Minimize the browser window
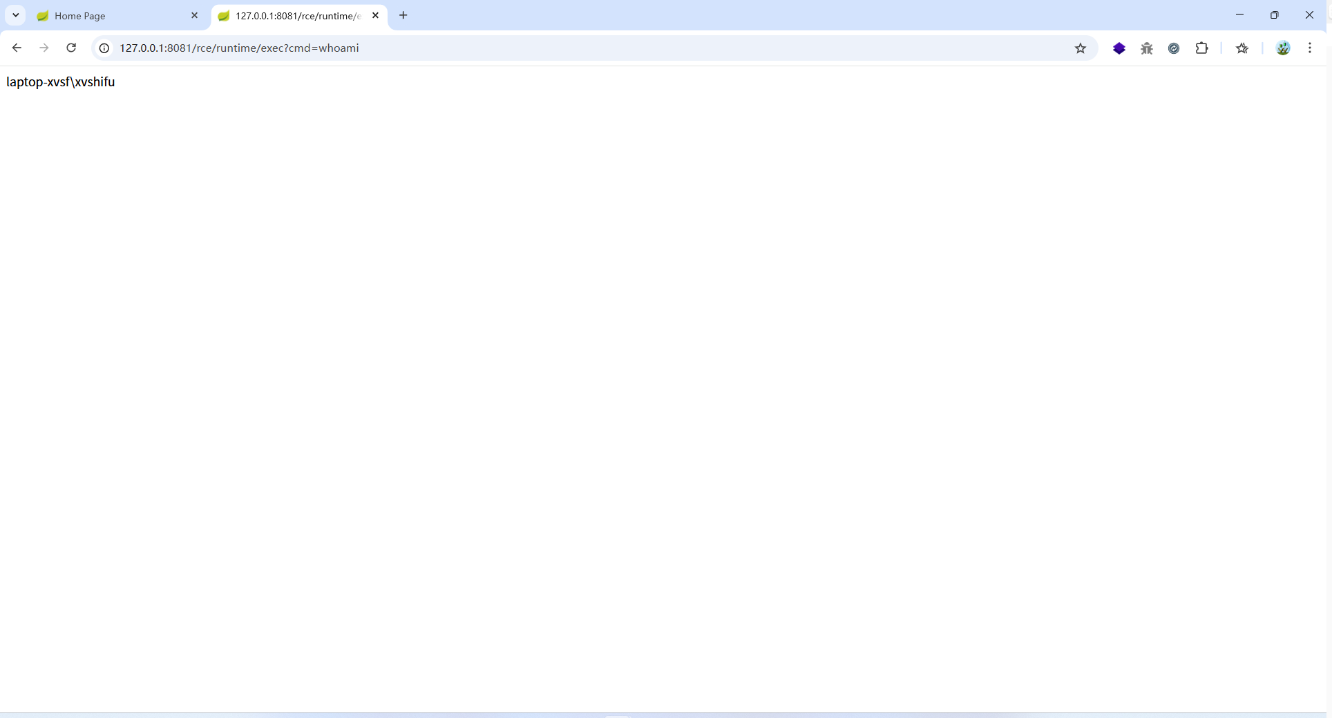The width and height of the screenshot is (1332, 718). point(1239,14)
